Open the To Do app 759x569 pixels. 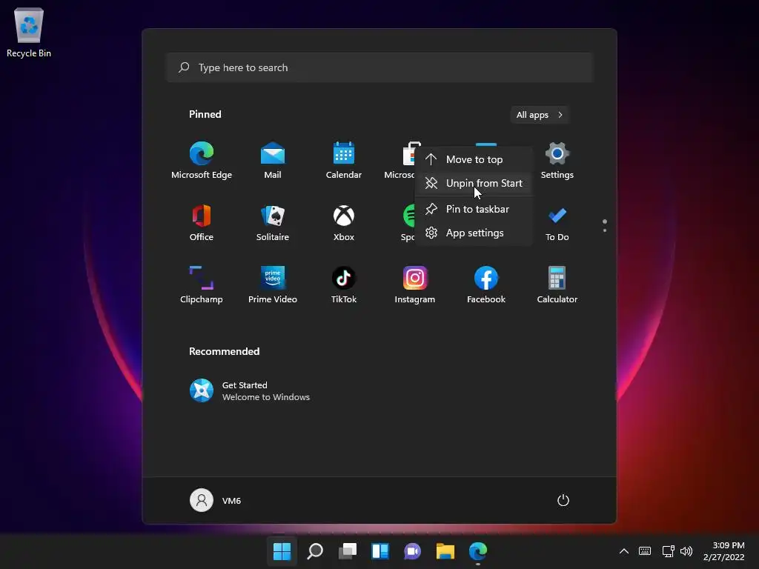coord(557,223)
